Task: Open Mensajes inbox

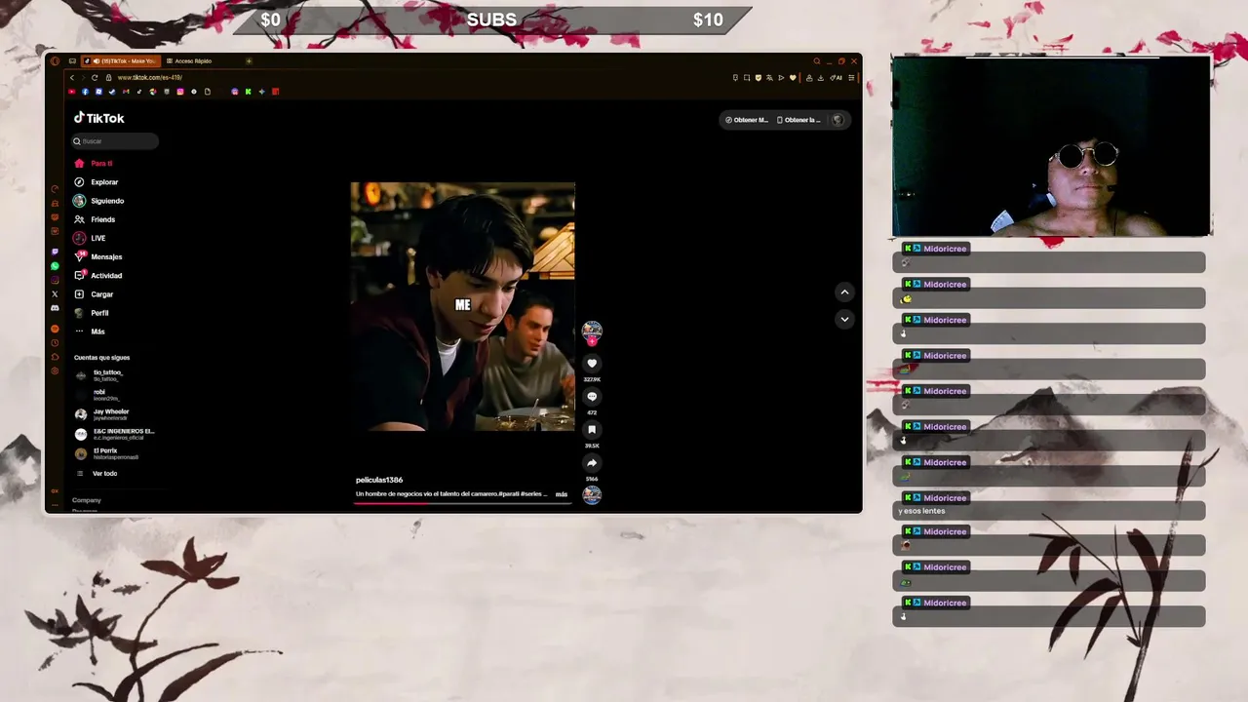Action: 97,256
